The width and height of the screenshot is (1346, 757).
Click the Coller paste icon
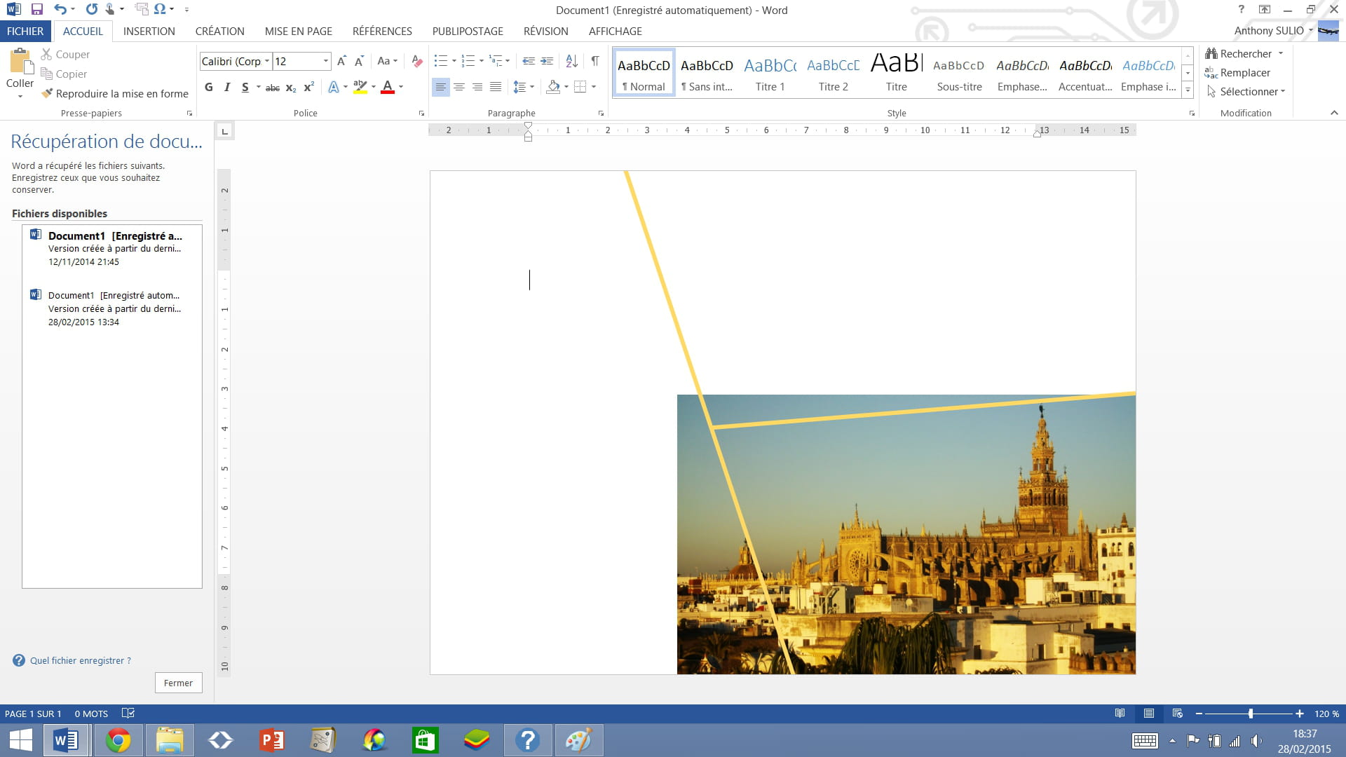[20, 63]
